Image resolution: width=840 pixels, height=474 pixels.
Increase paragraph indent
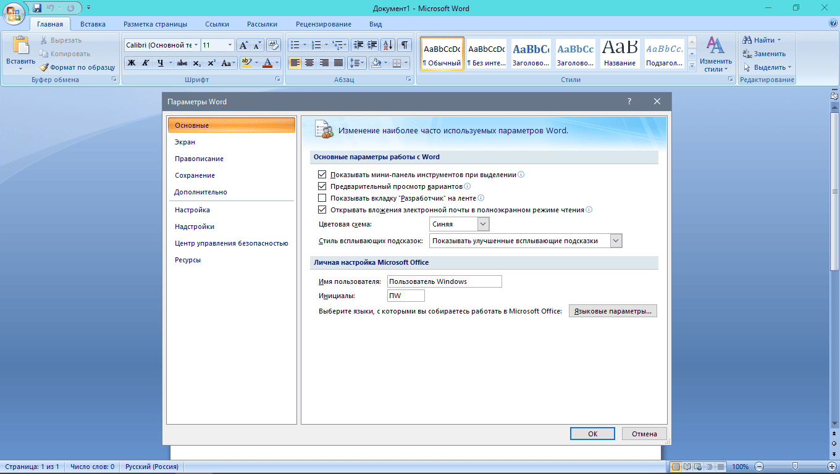click(x=372, y=45)
